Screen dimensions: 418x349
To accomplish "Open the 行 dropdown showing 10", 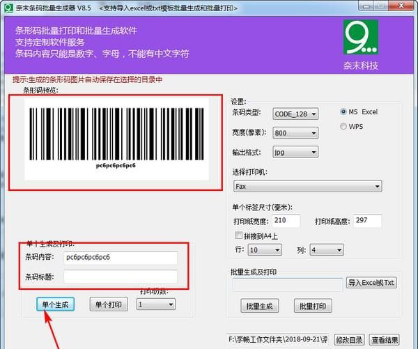I will (x=265, y=250).
